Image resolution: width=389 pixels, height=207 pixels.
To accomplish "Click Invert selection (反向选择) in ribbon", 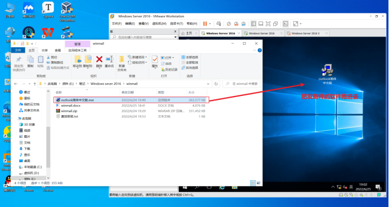I will 190,67.
